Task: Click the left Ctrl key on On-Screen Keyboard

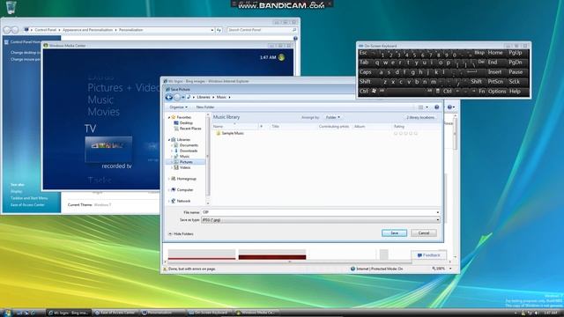Action: pyautogui.click(x=364, y=92)
